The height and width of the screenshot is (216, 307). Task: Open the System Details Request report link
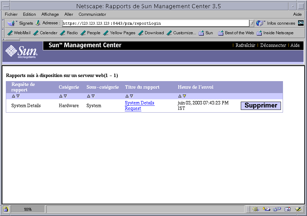140,105
